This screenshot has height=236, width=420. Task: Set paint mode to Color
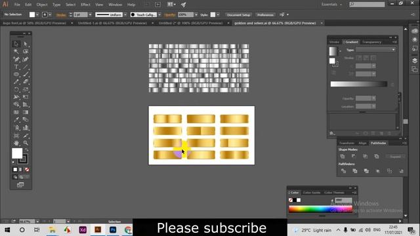coord(15,170)
